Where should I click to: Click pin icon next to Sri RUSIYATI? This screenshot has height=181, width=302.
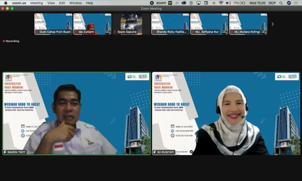tap(155, 152)
